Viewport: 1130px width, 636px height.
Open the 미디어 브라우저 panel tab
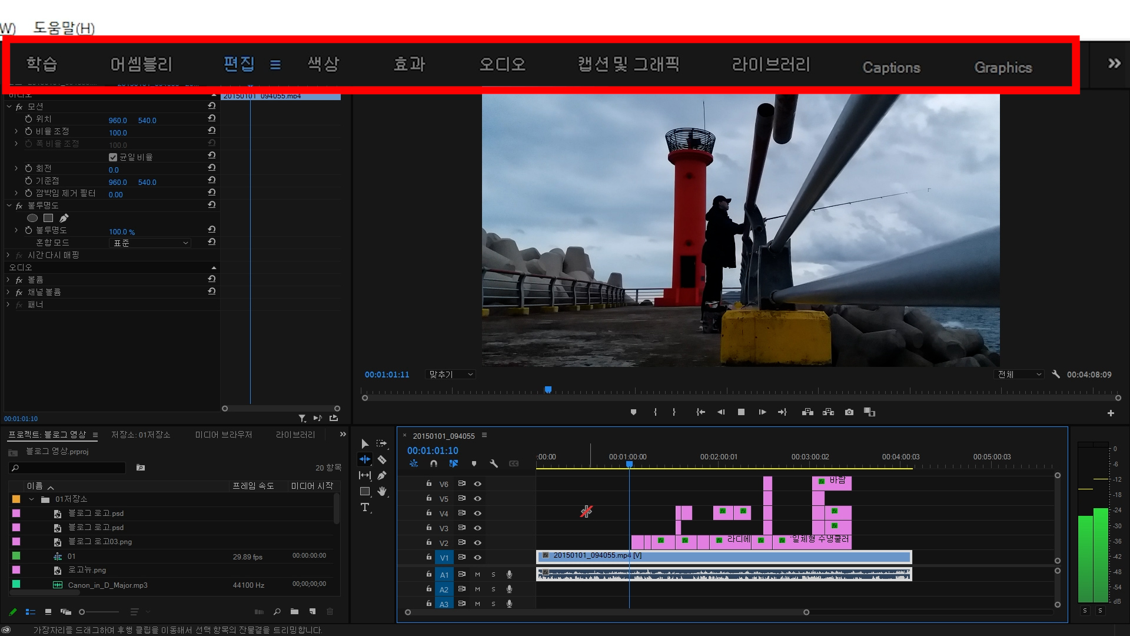coord(223,435)
